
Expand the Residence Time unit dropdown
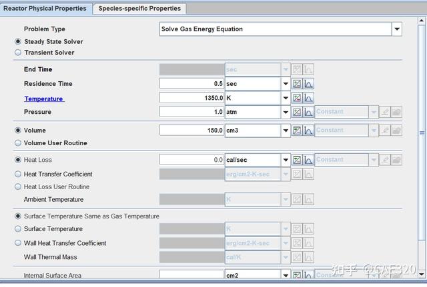[x=286, y=84]
